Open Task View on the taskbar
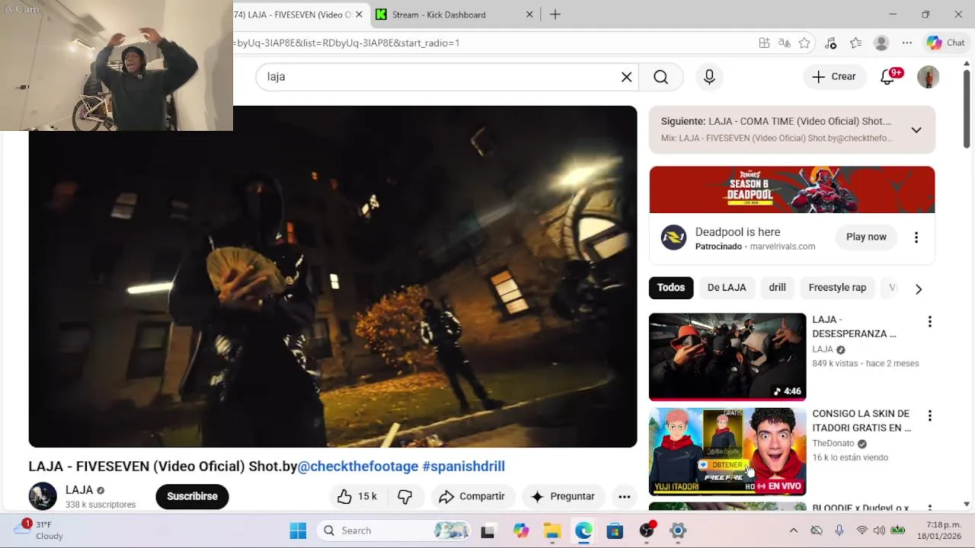Screen dimensions: 975x548 coord(488,530)
